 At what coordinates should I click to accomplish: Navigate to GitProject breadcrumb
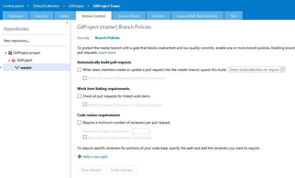click(76, 6)
